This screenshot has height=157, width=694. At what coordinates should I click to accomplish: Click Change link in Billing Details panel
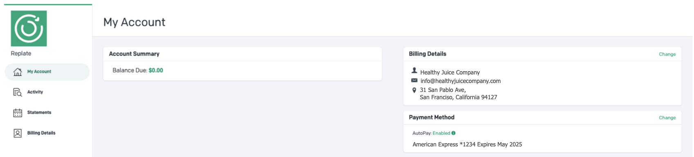667,54
